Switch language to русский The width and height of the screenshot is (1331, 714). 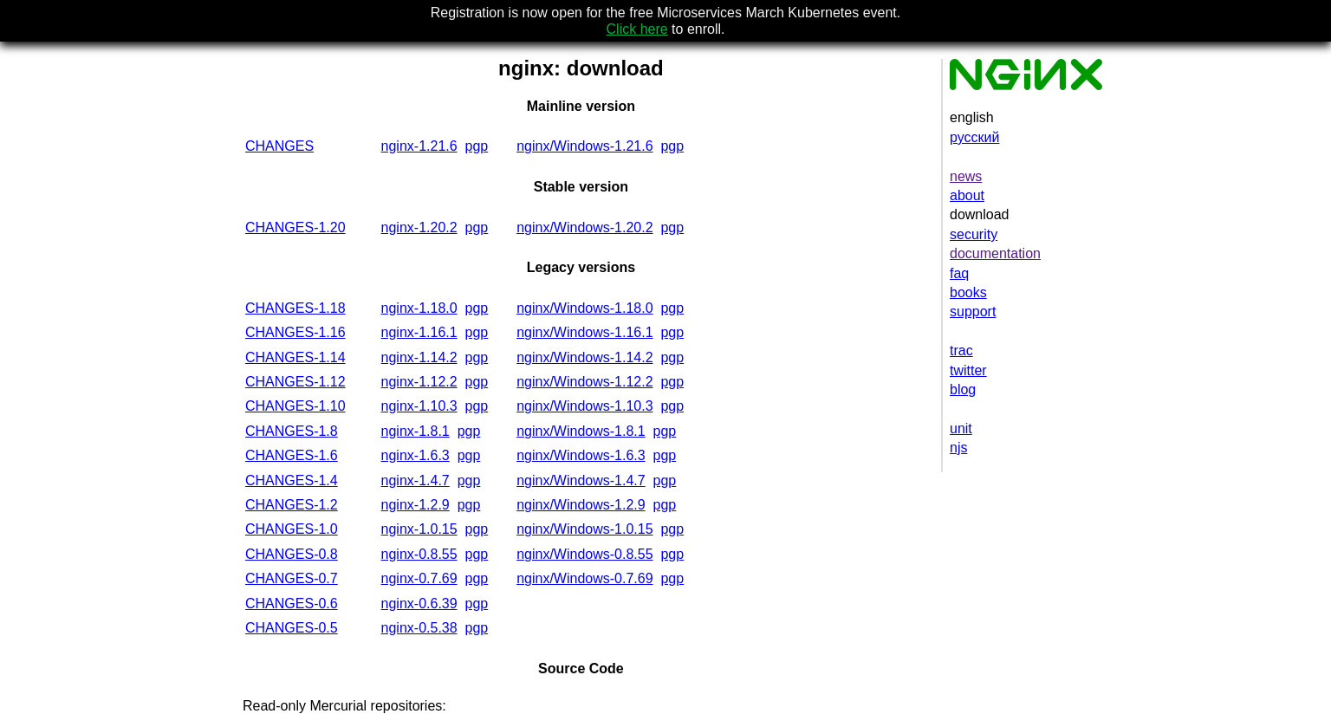974,138
